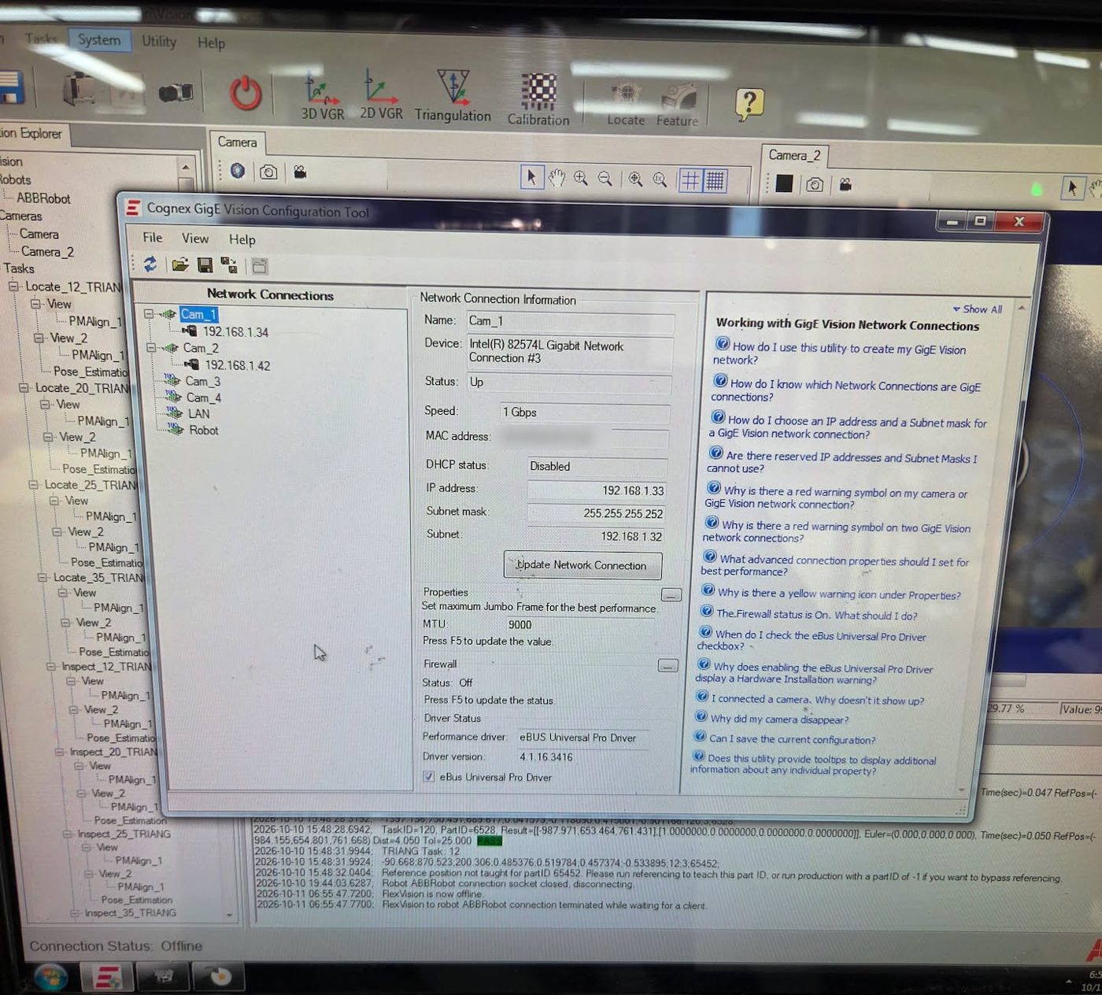Click the video camera icon in main toolbar
This screenshot has height=995, width=1102.
(x=176, y=93)
